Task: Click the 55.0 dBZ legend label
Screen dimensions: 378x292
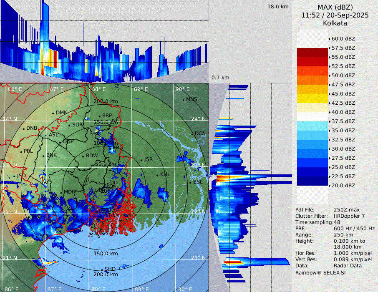Action: click(x=343, y=57)
